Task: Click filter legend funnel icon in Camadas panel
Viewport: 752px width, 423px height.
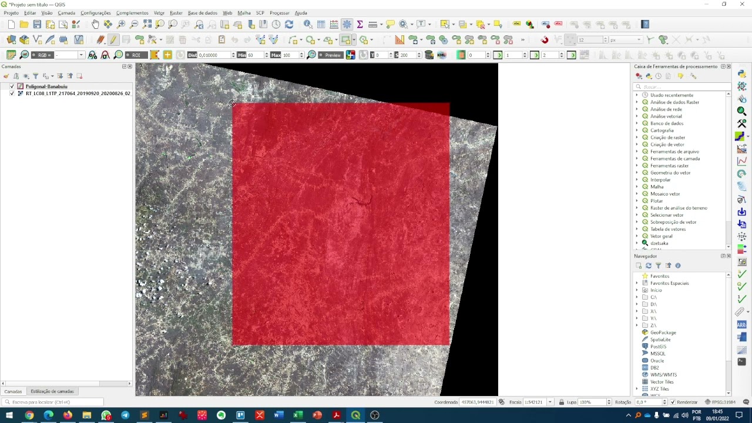Action: (x=35, y=76)
